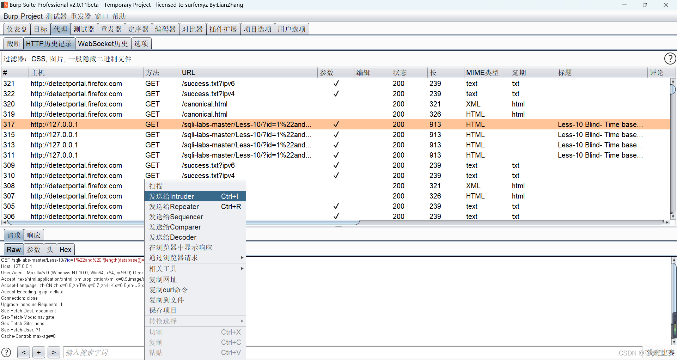Open the Project menu
This screenshot has width=677, height=360.
click(x=32, y=16)
